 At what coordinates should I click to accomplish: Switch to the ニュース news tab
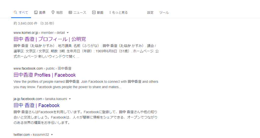[x=80, y=12]
